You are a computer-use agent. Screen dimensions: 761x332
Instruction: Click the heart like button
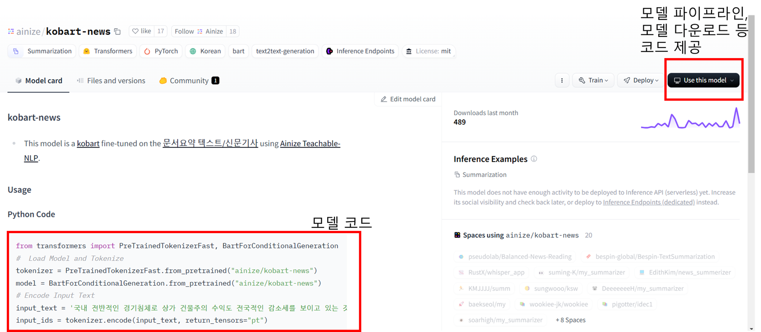point(142,31)
